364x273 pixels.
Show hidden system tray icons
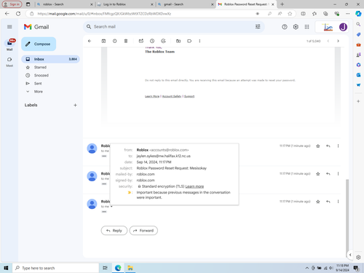[307, 268]
